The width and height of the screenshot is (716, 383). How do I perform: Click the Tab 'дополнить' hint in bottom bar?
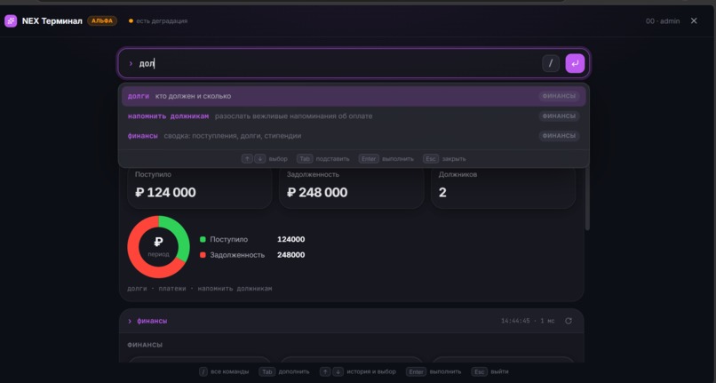[284, 371]
